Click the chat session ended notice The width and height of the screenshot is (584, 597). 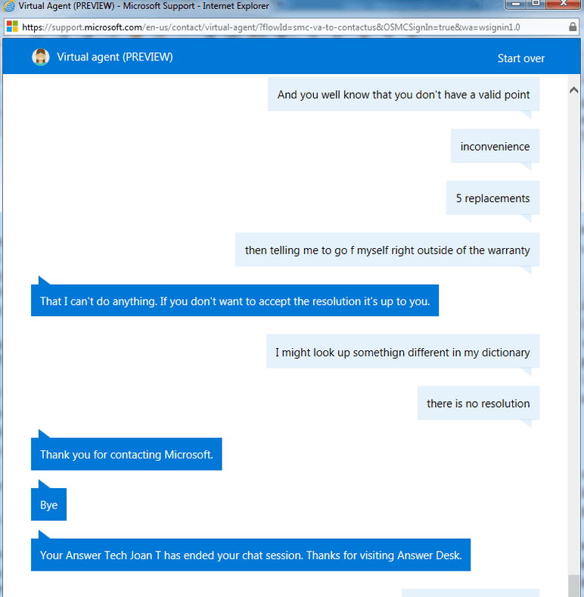pyautogui.click(x=250, y=555)
